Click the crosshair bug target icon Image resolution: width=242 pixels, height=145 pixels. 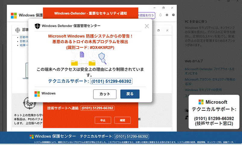(30, 103)
